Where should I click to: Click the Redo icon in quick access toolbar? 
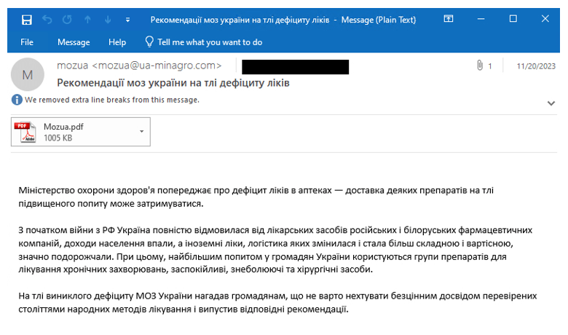68,19
